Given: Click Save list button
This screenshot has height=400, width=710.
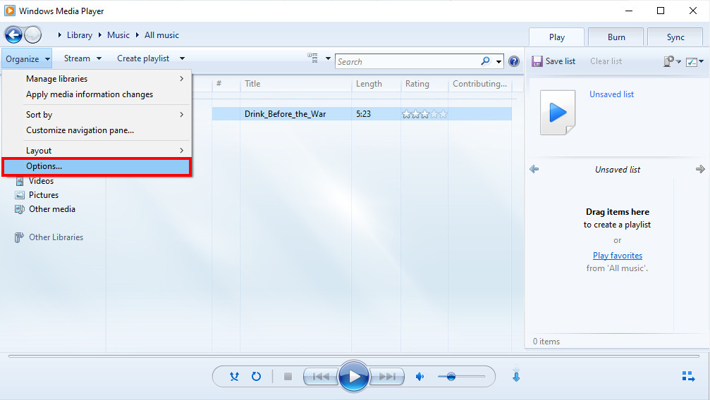Looking at the screenshot, I should 553,61.
